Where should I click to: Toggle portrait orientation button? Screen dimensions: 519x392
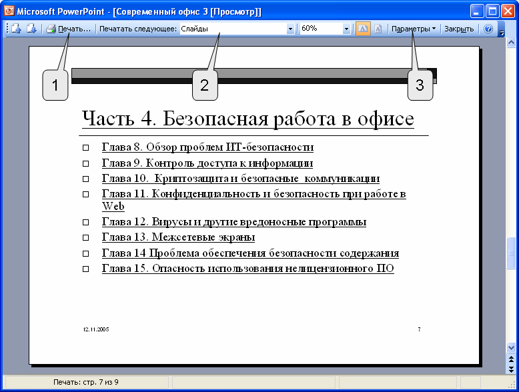(x=378, y=29)
